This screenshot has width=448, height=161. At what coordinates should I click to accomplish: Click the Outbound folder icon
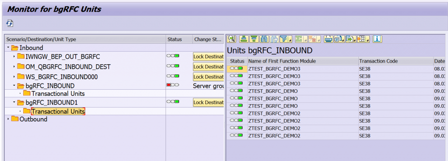coord(15,119)
